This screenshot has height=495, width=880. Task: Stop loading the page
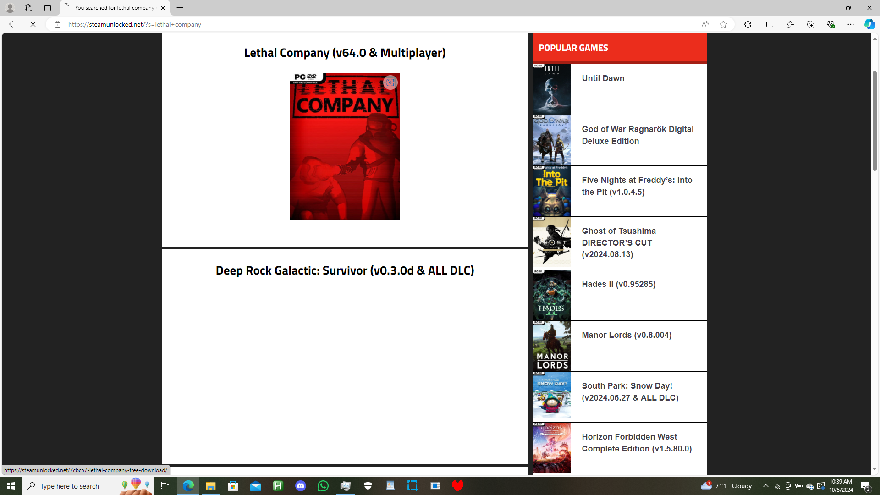pyautogui.click(x=33, y=24)
